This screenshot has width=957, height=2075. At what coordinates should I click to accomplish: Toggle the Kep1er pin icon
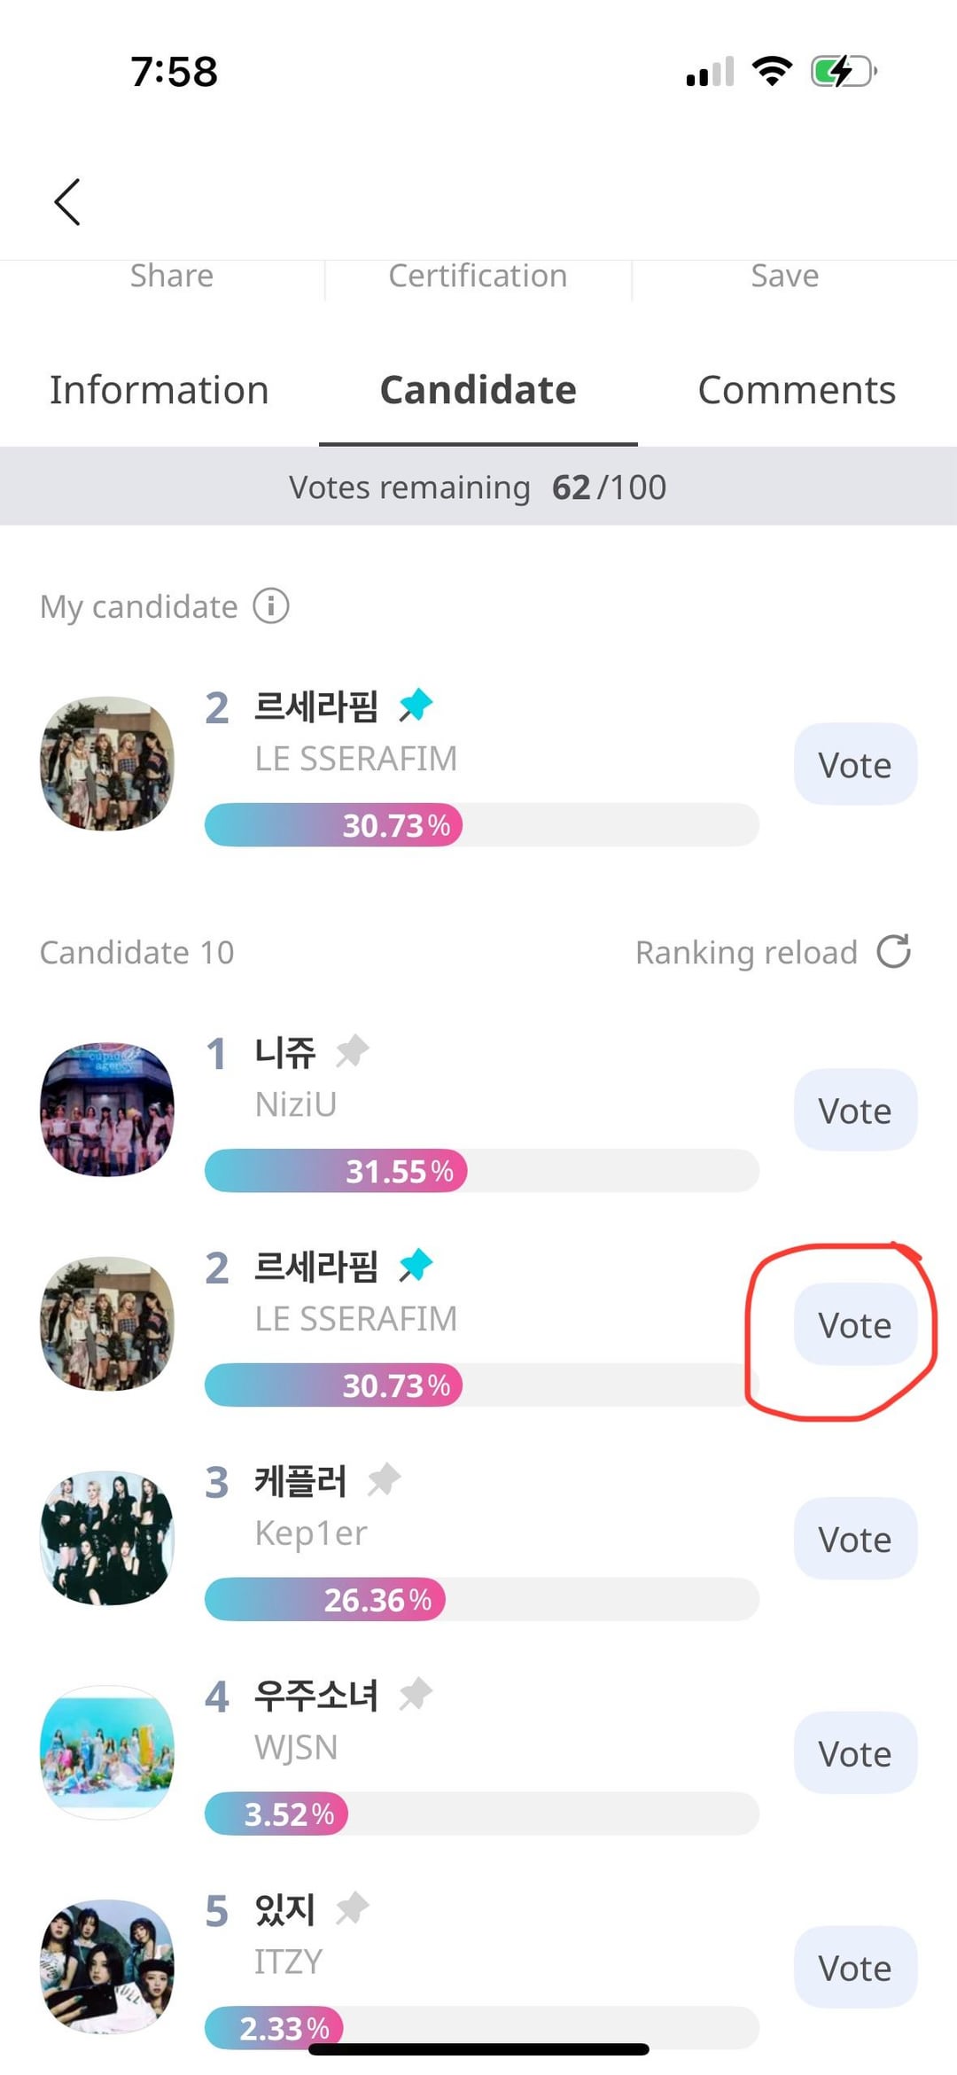coord(384,1480)
